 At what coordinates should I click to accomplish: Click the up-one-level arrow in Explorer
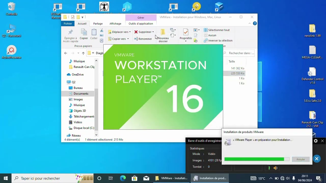[83, 53]
